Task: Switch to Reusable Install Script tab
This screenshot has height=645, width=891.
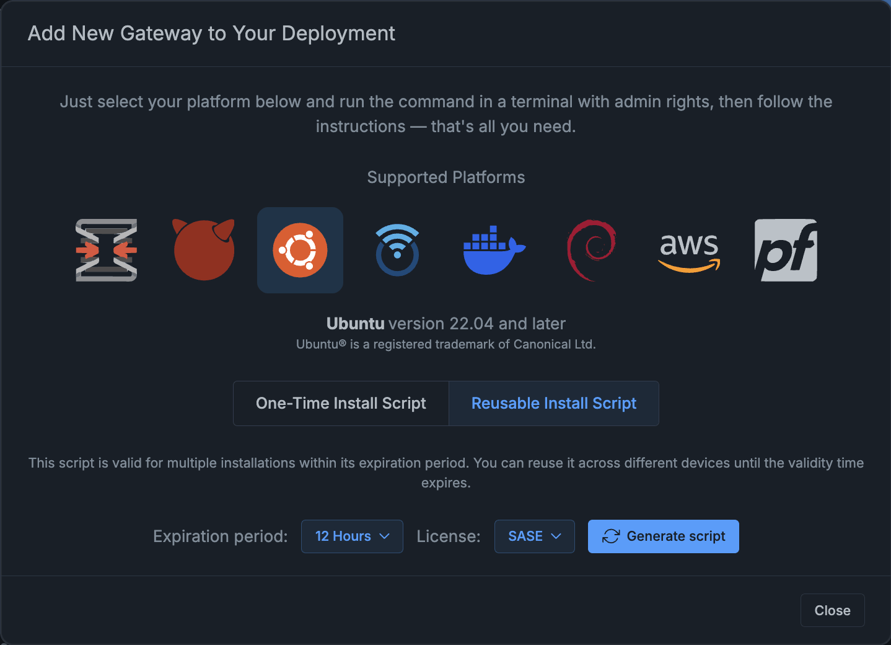Action: click(554, 403)
